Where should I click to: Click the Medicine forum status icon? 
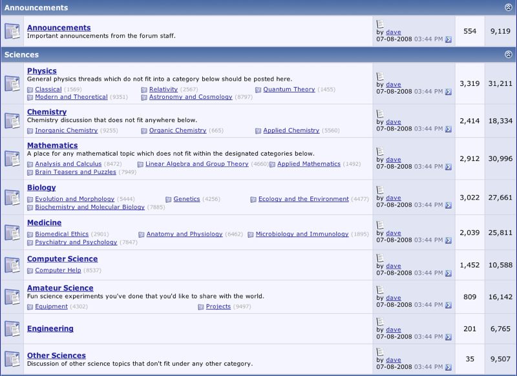point(12,232)
